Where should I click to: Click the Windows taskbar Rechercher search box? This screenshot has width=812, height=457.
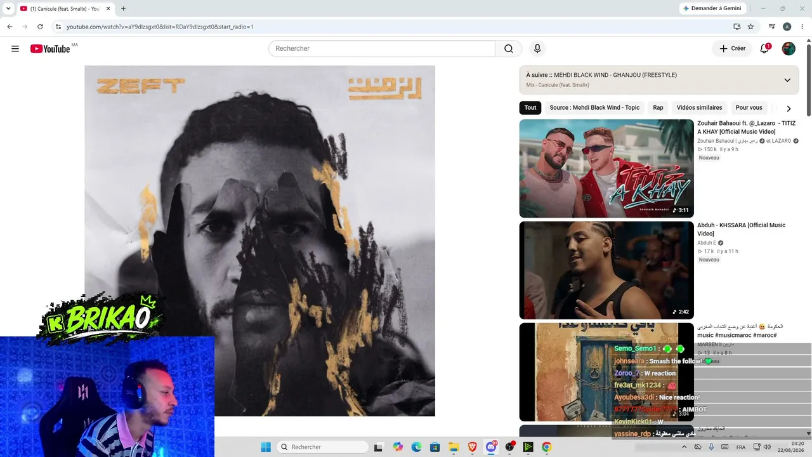pyautogui.click(x=323, y=447)
